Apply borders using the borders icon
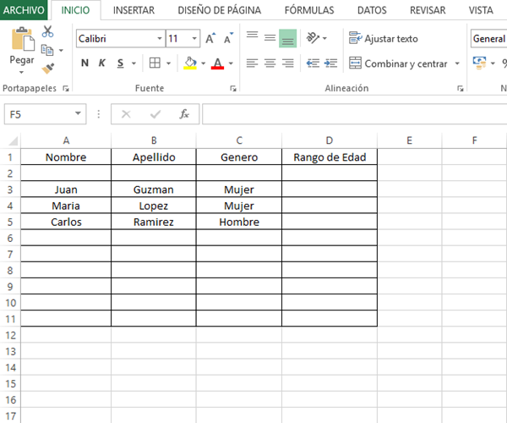Image resolution: width=507 pixels, height=423 pixels. point(155,63)
